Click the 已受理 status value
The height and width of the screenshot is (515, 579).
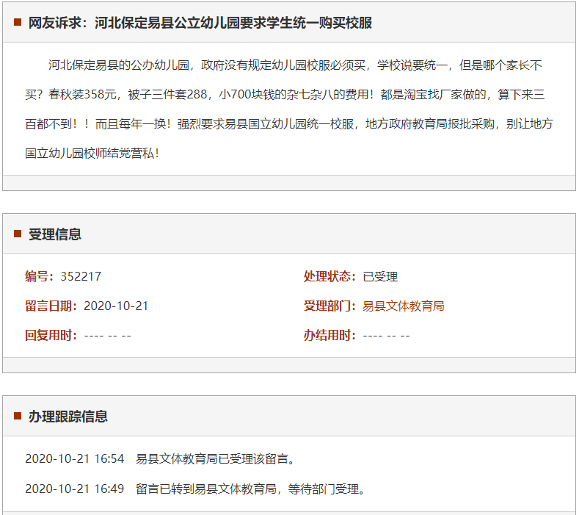(x=380, y=276)
